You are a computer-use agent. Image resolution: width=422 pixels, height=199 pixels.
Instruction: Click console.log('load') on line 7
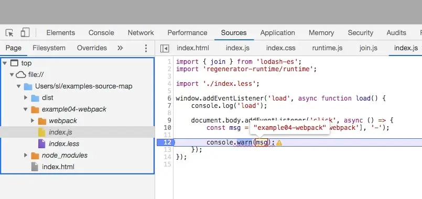[x=229, y=106]
